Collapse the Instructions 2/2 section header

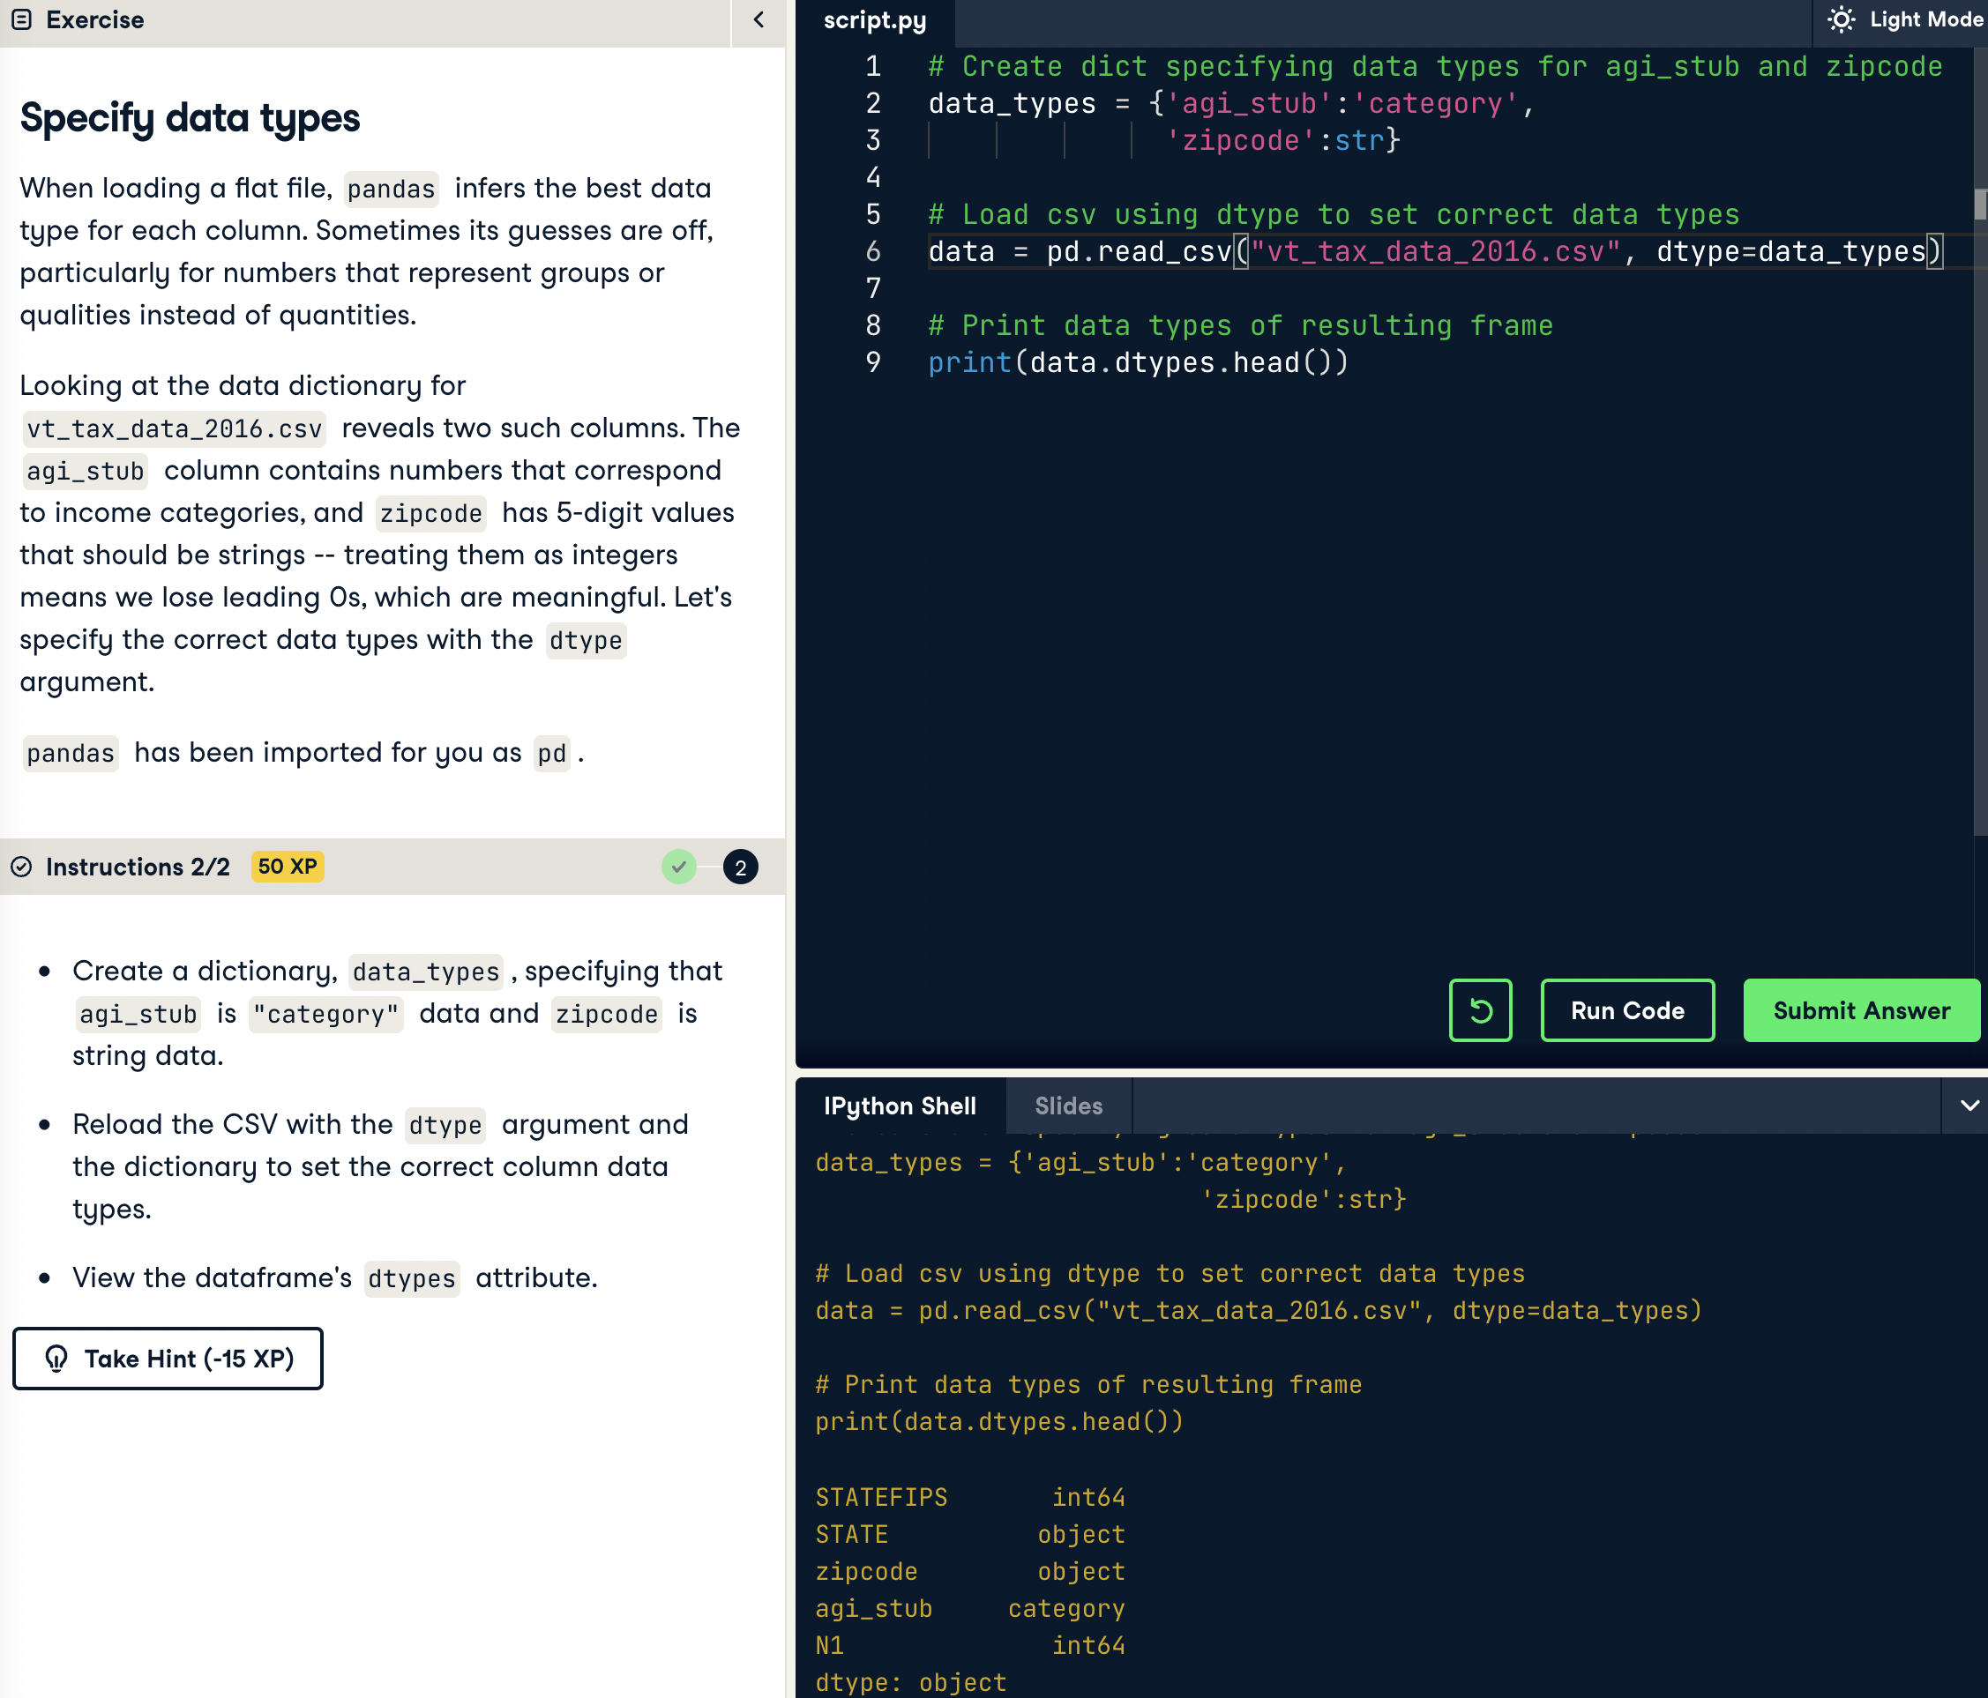click(138, 868)
